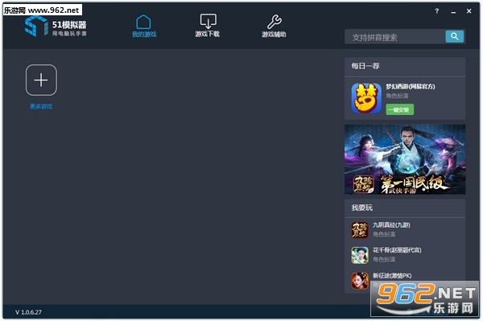This screenshot has height=321, width=483.
Task: Open the 游戏辅助 wrench tab
Action: tap(274, 27)
